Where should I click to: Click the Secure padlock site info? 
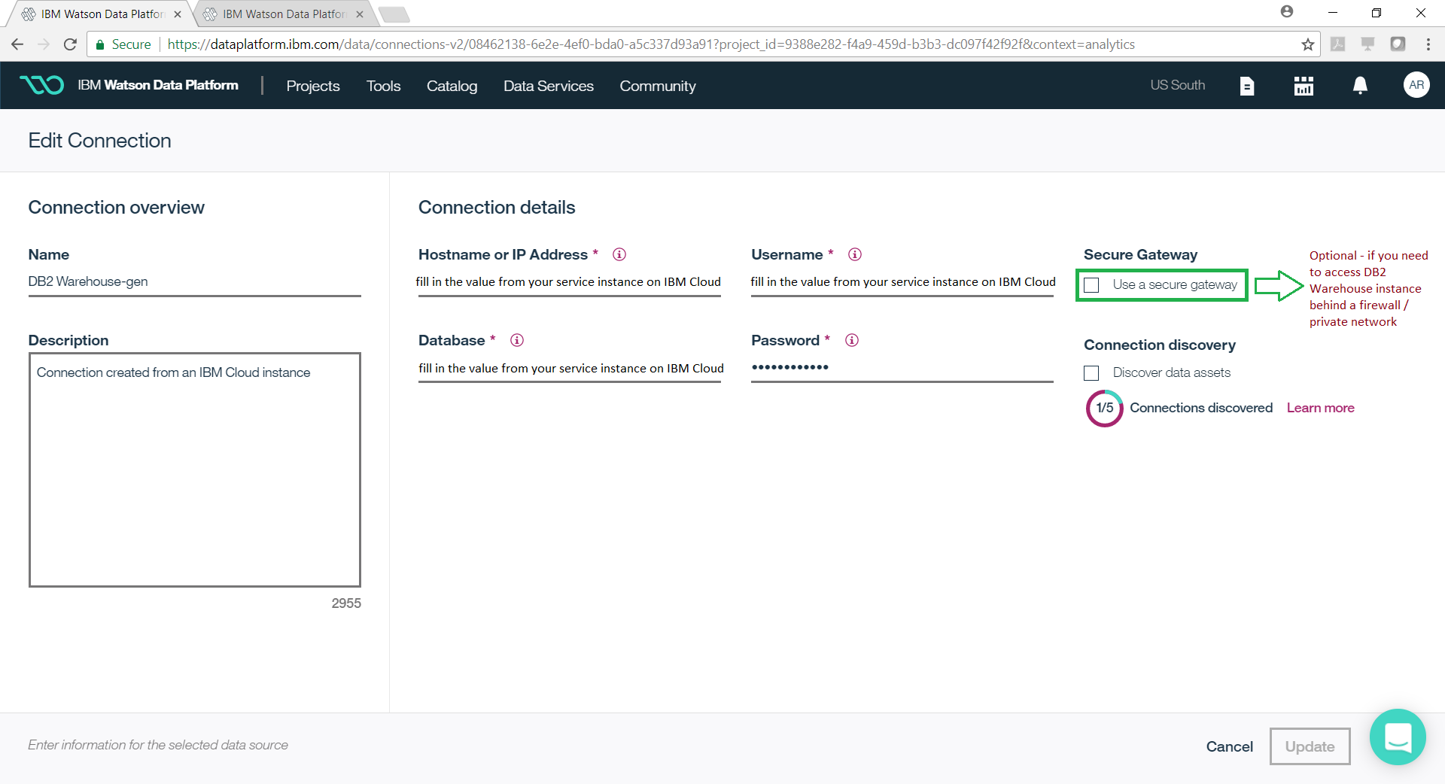[123, 44]
